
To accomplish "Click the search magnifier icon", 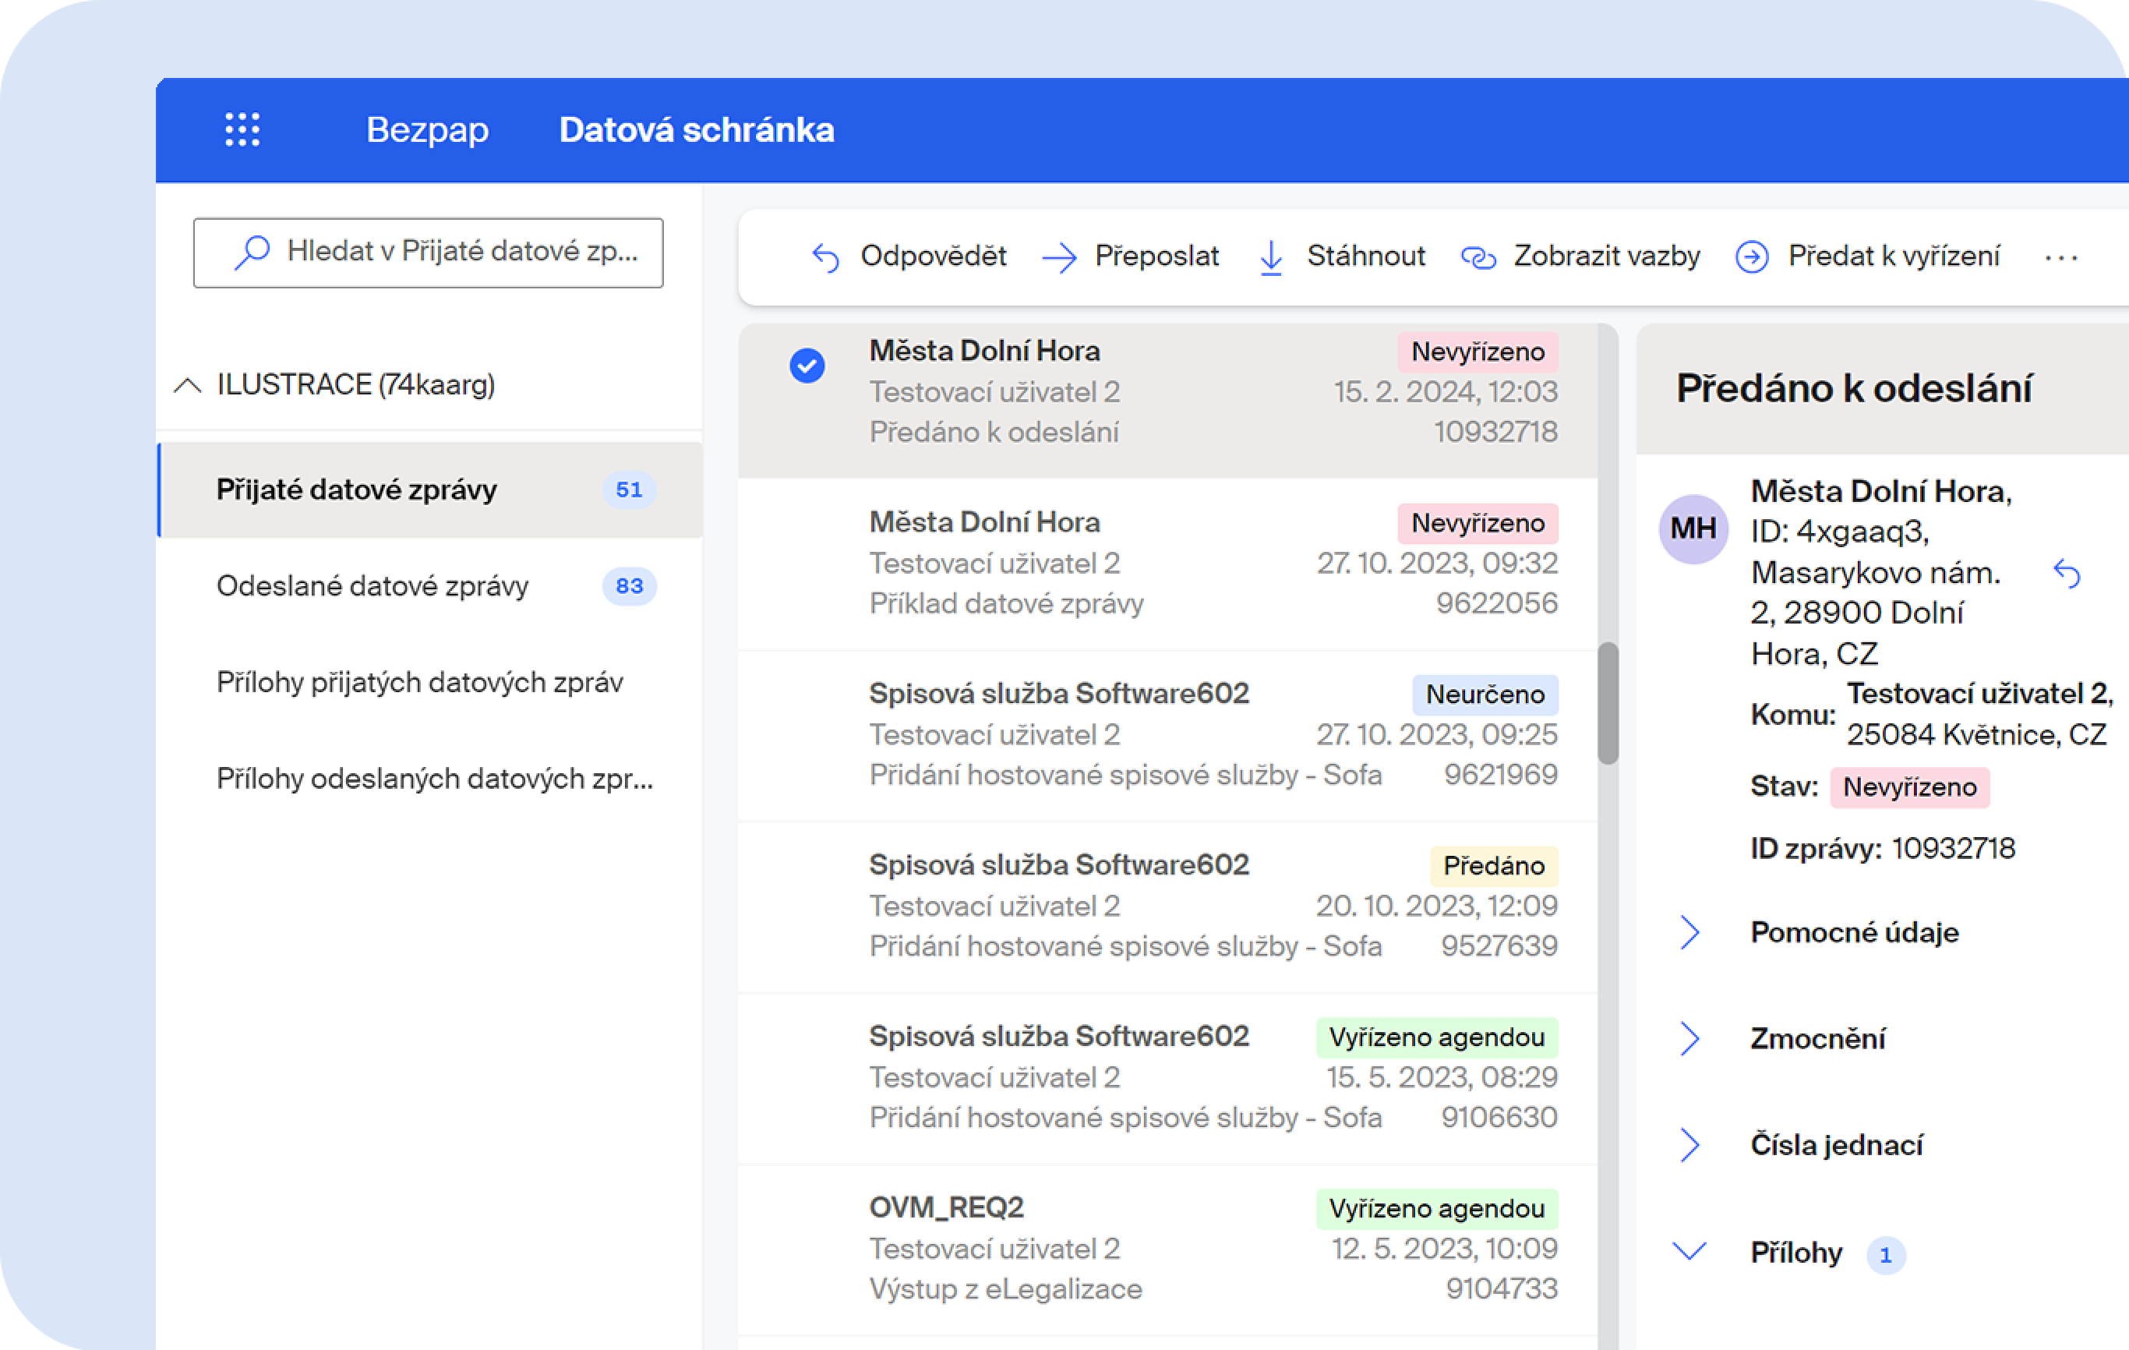I will click(x=252, y=252).
